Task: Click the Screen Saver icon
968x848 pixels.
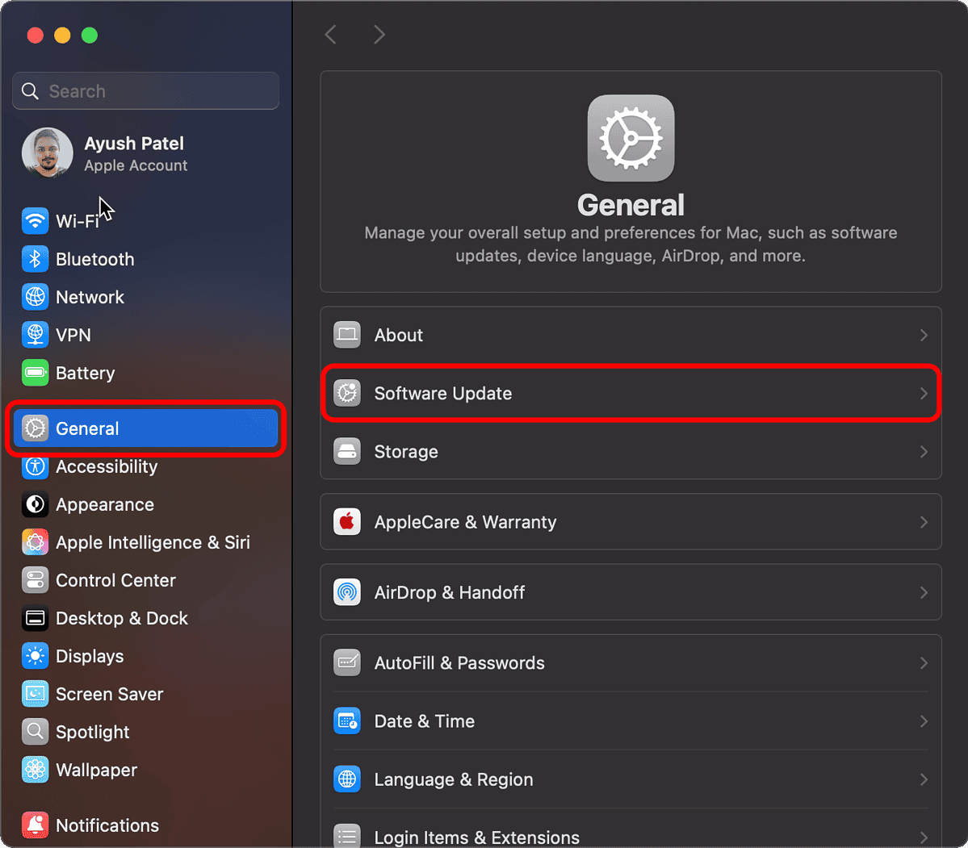Action: 35,694
